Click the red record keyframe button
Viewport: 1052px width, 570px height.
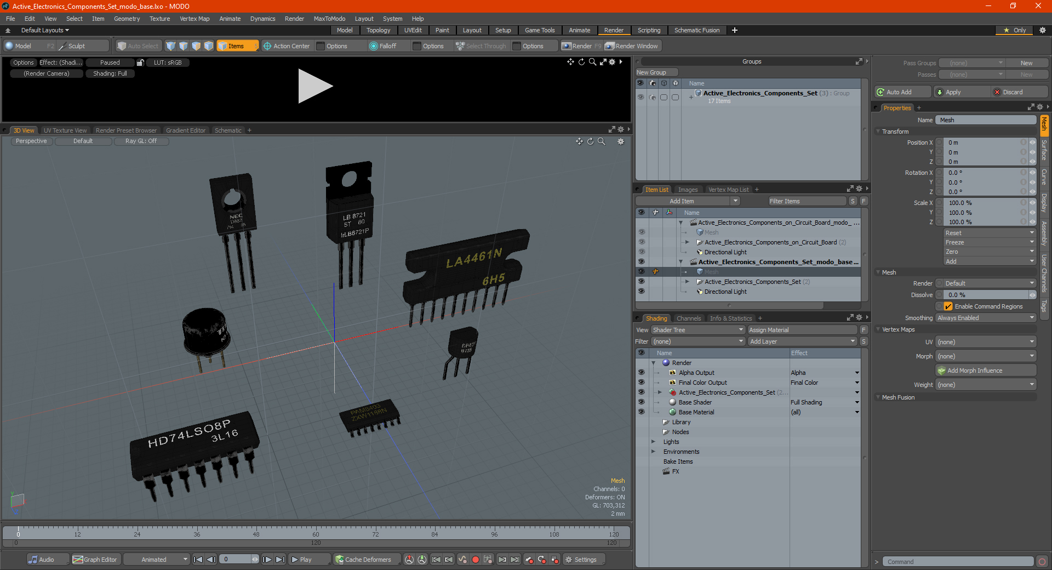click(475, 560)
